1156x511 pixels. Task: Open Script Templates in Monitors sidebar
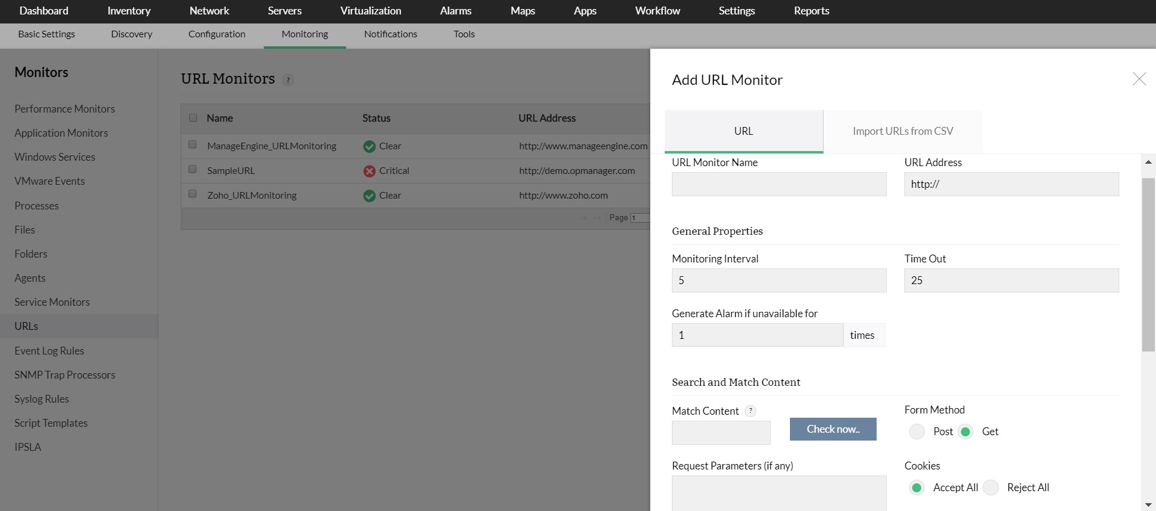click(51, 423)
